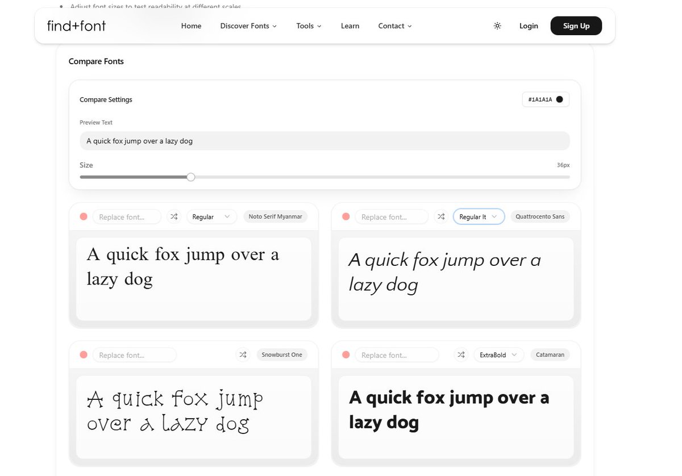Click the Compare Fonts heading
682x476 pixels.
tap(96, 61)
